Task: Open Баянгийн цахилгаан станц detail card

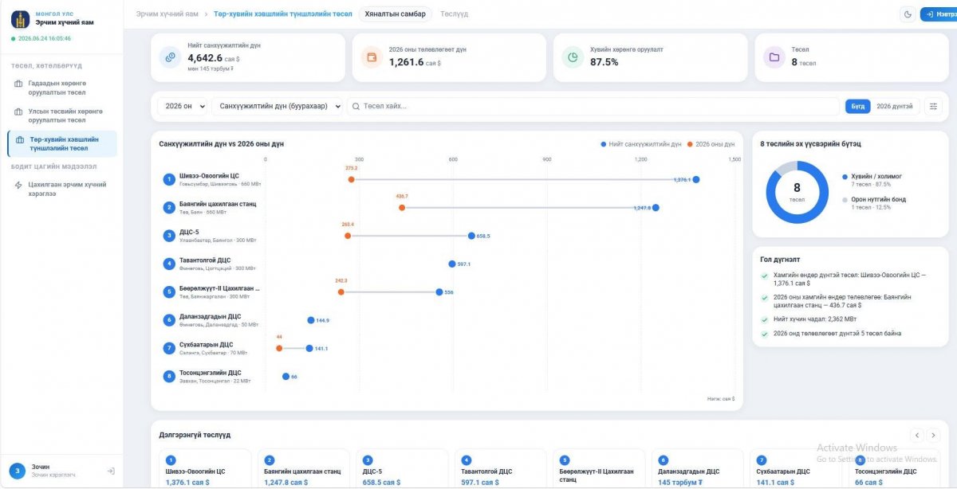Action: pos(305,468)
